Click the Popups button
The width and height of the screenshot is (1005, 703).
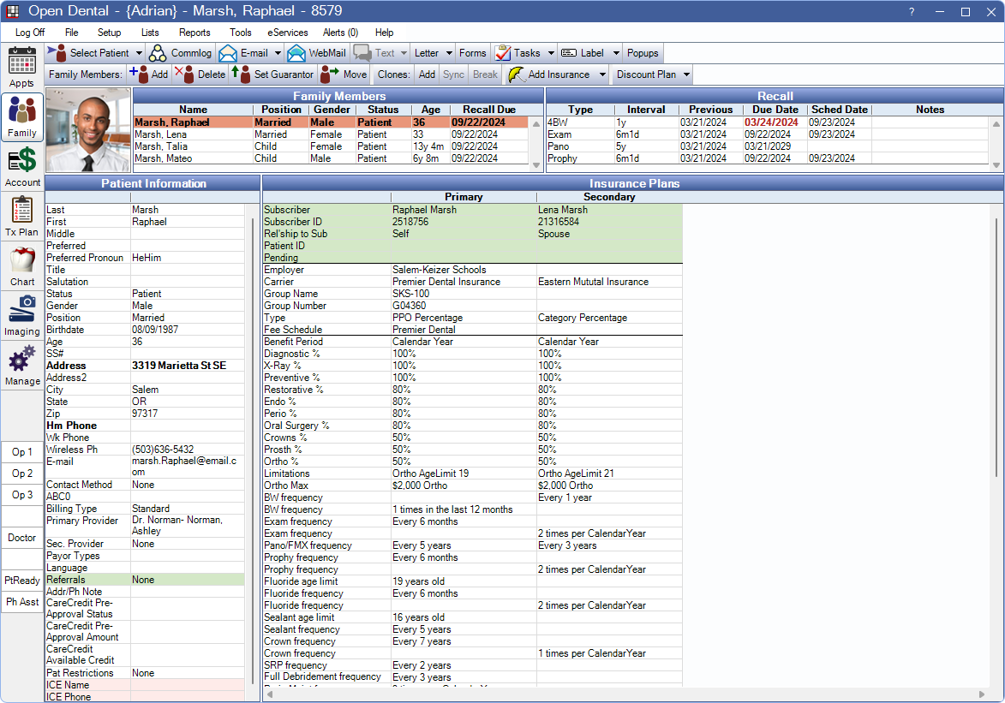pyautogui.click(x=643, y=53)
